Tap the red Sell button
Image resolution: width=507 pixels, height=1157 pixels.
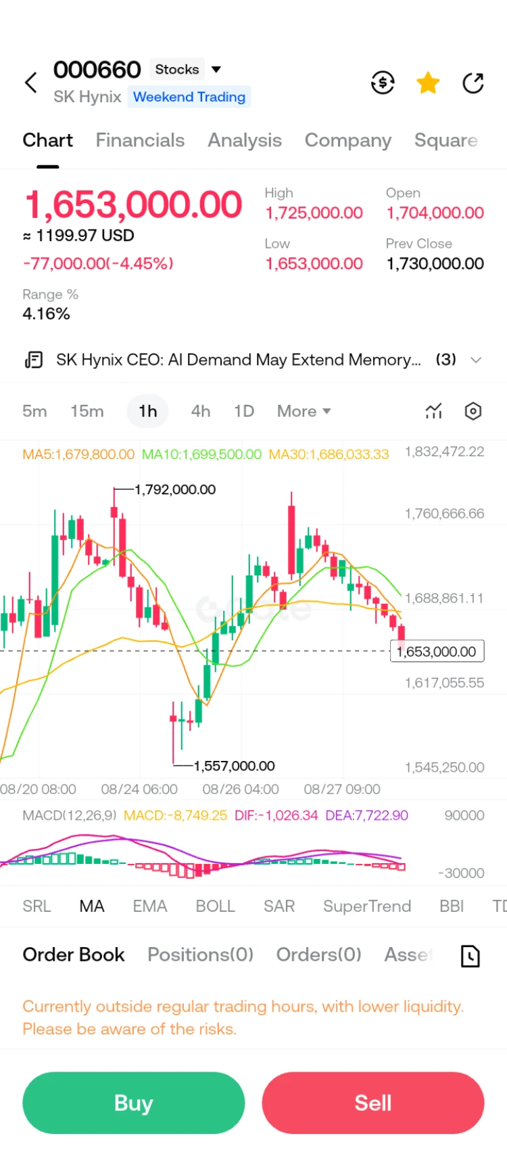[x=373, y=1103]
